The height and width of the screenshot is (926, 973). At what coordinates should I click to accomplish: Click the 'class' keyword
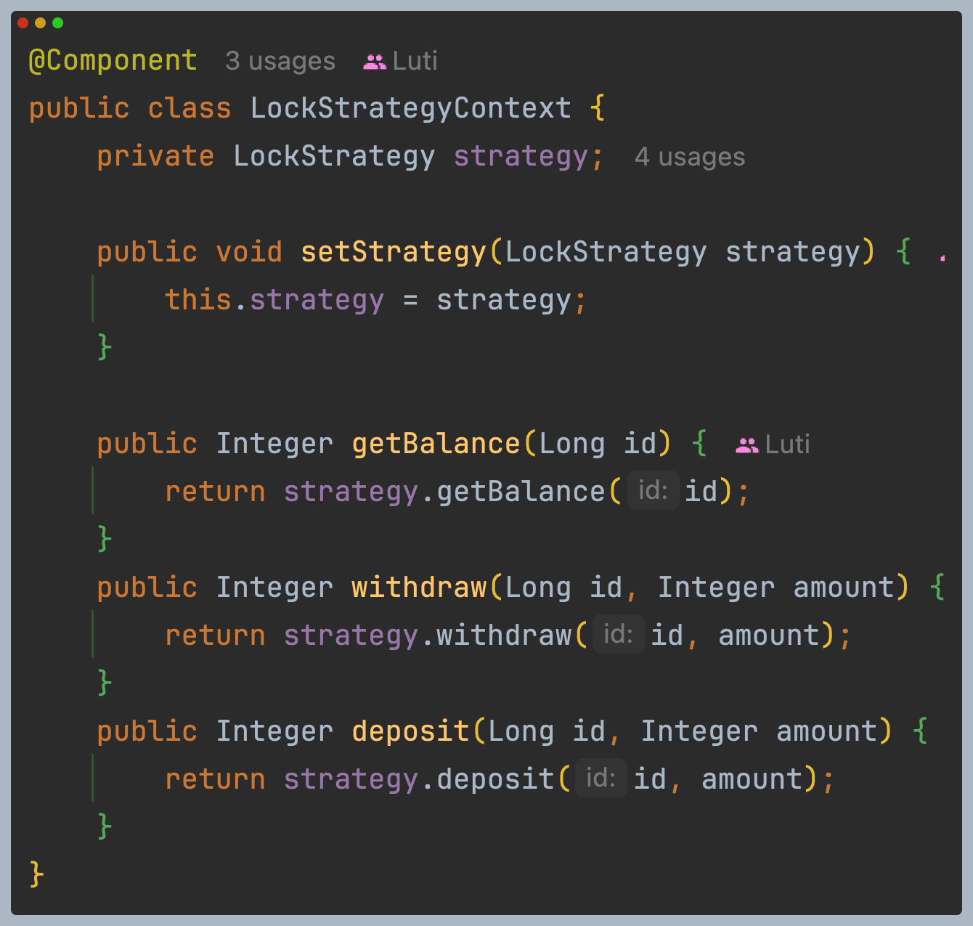pos(190,108)
